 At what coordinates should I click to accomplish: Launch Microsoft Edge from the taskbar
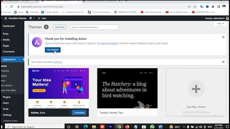click(86, 126)
